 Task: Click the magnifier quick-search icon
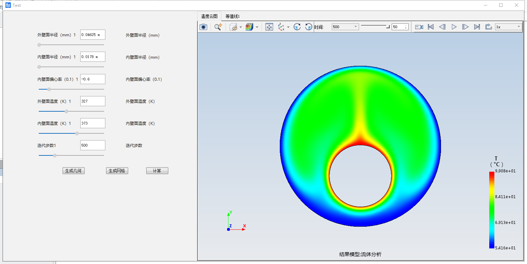(218, 27)
